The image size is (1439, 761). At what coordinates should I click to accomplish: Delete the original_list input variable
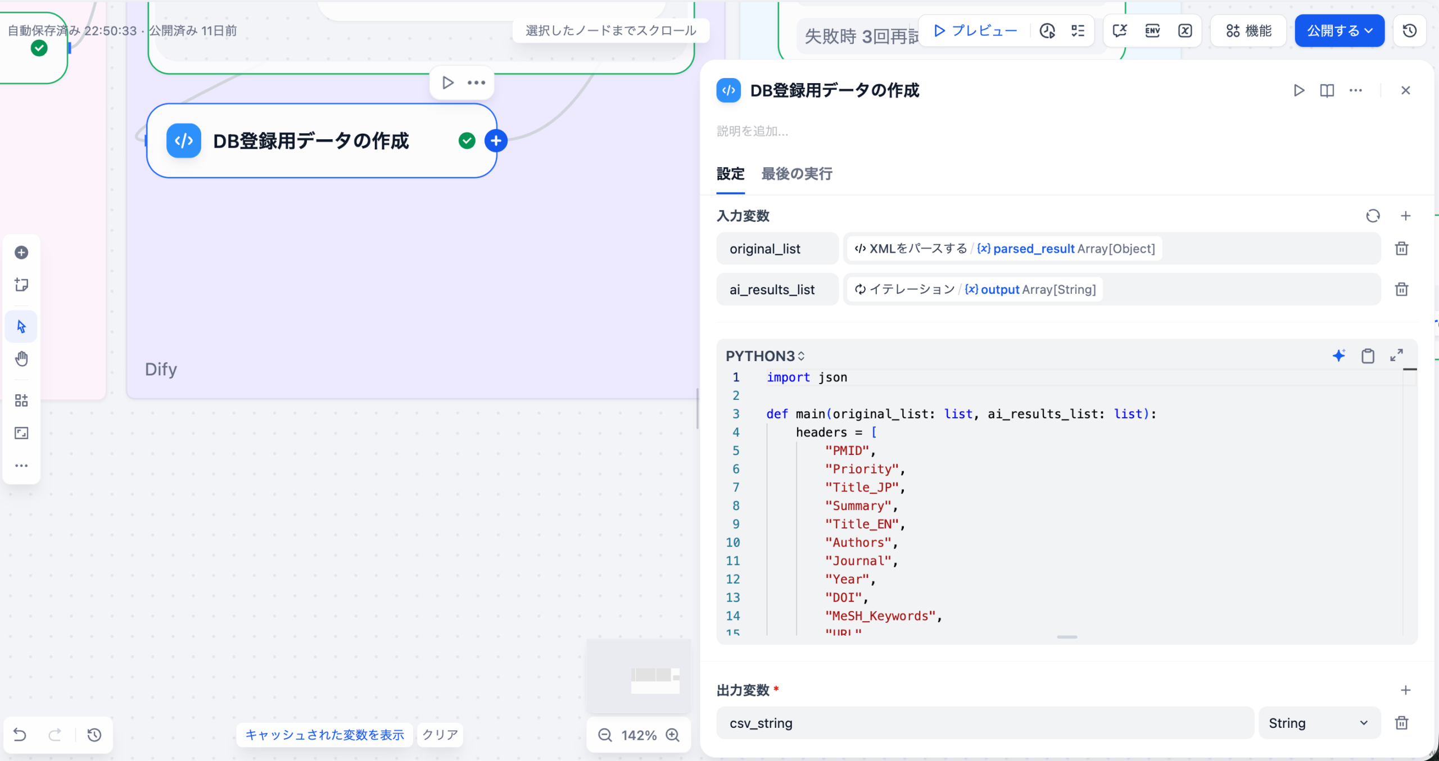tap(1401, 248)
